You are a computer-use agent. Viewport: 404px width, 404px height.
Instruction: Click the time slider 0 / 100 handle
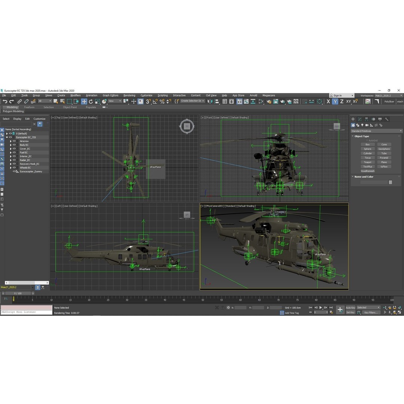click(18, 294)
